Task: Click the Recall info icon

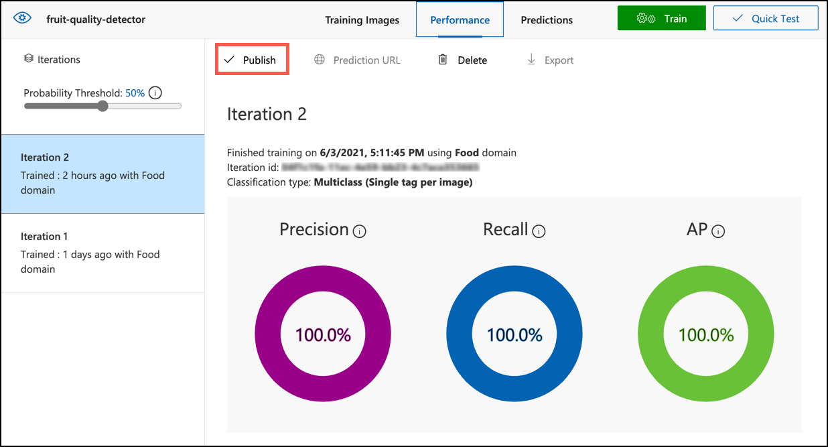Action: coord(539,231)
